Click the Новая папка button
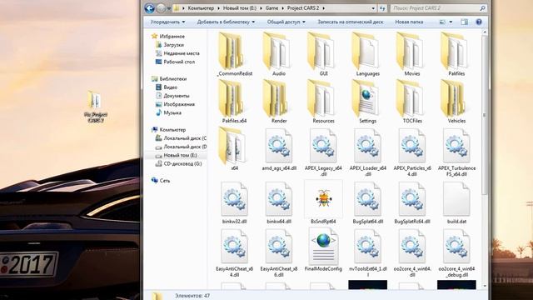The image size is (533, 300). [x=409, y=22]
